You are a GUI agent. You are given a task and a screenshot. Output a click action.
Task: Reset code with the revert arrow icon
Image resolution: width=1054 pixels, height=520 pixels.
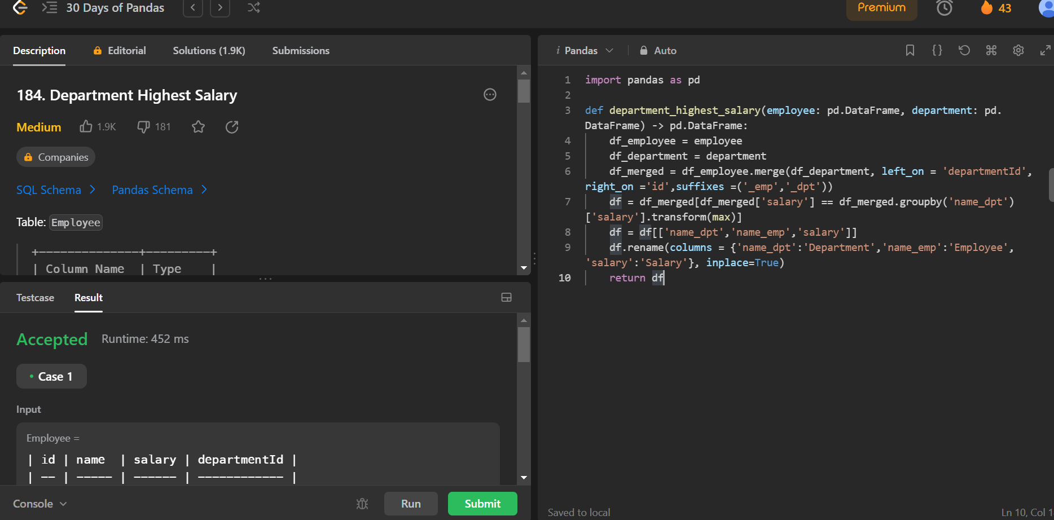coord(964,50)
